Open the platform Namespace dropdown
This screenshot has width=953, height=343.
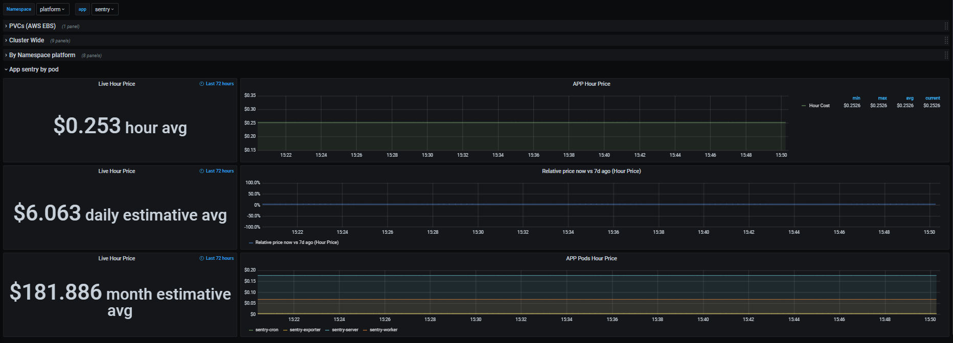coord(53,9)
